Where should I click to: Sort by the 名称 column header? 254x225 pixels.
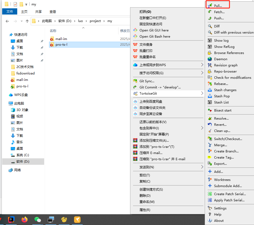click(53, 31)
